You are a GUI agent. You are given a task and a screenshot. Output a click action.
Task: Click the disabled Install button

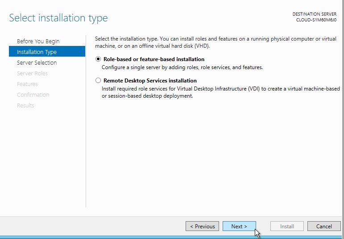pos(287,226)
